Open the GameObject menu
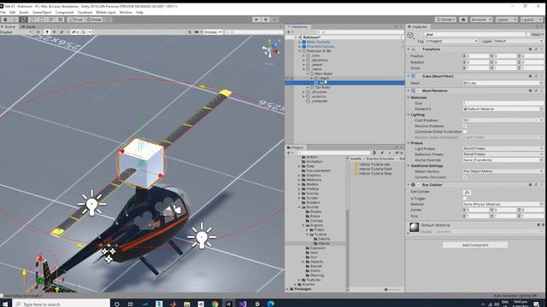547x307 pixels. (x=42, y=12)
